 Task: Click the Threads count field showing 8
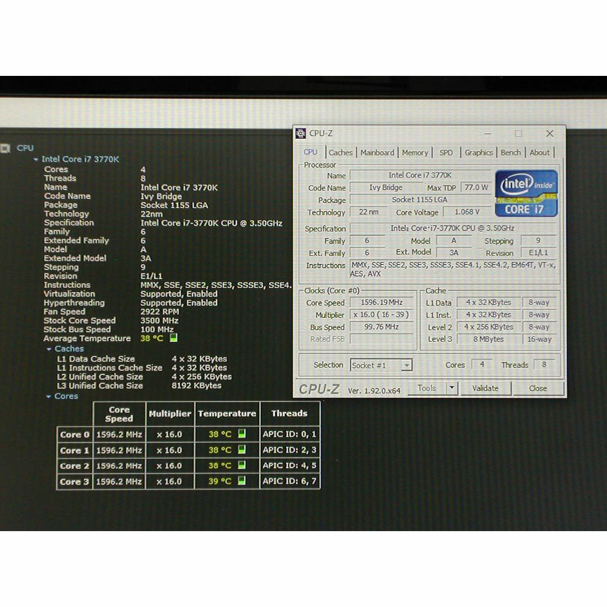point(544,364)
